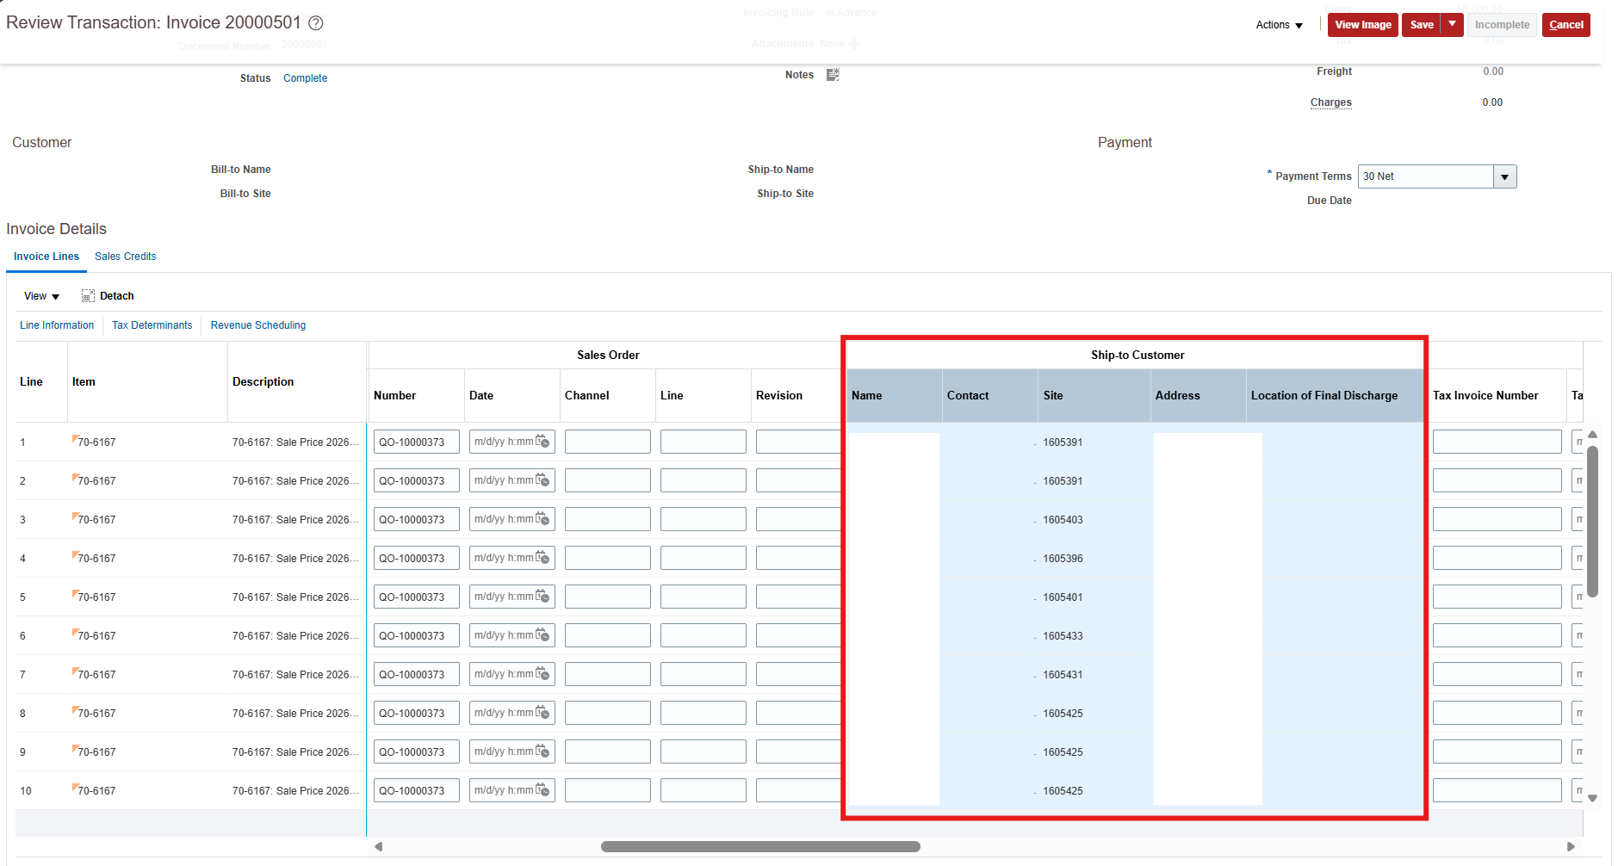Click sales order Number field for line 1
Viewport: 1618px width, 866px height.
[417, 442]
